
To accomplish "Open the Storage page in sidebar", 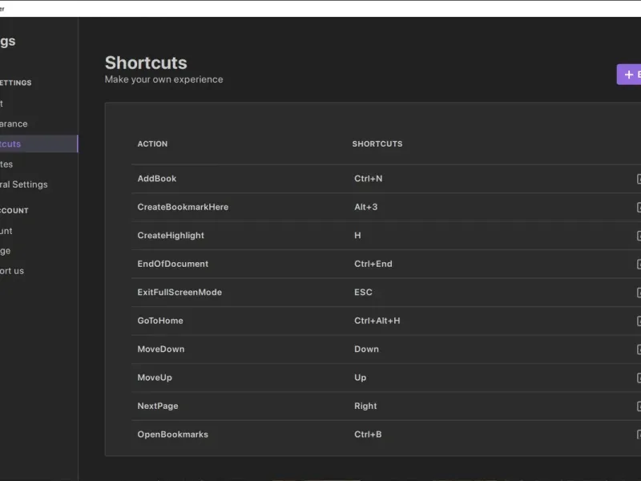I will click(6, 251).
